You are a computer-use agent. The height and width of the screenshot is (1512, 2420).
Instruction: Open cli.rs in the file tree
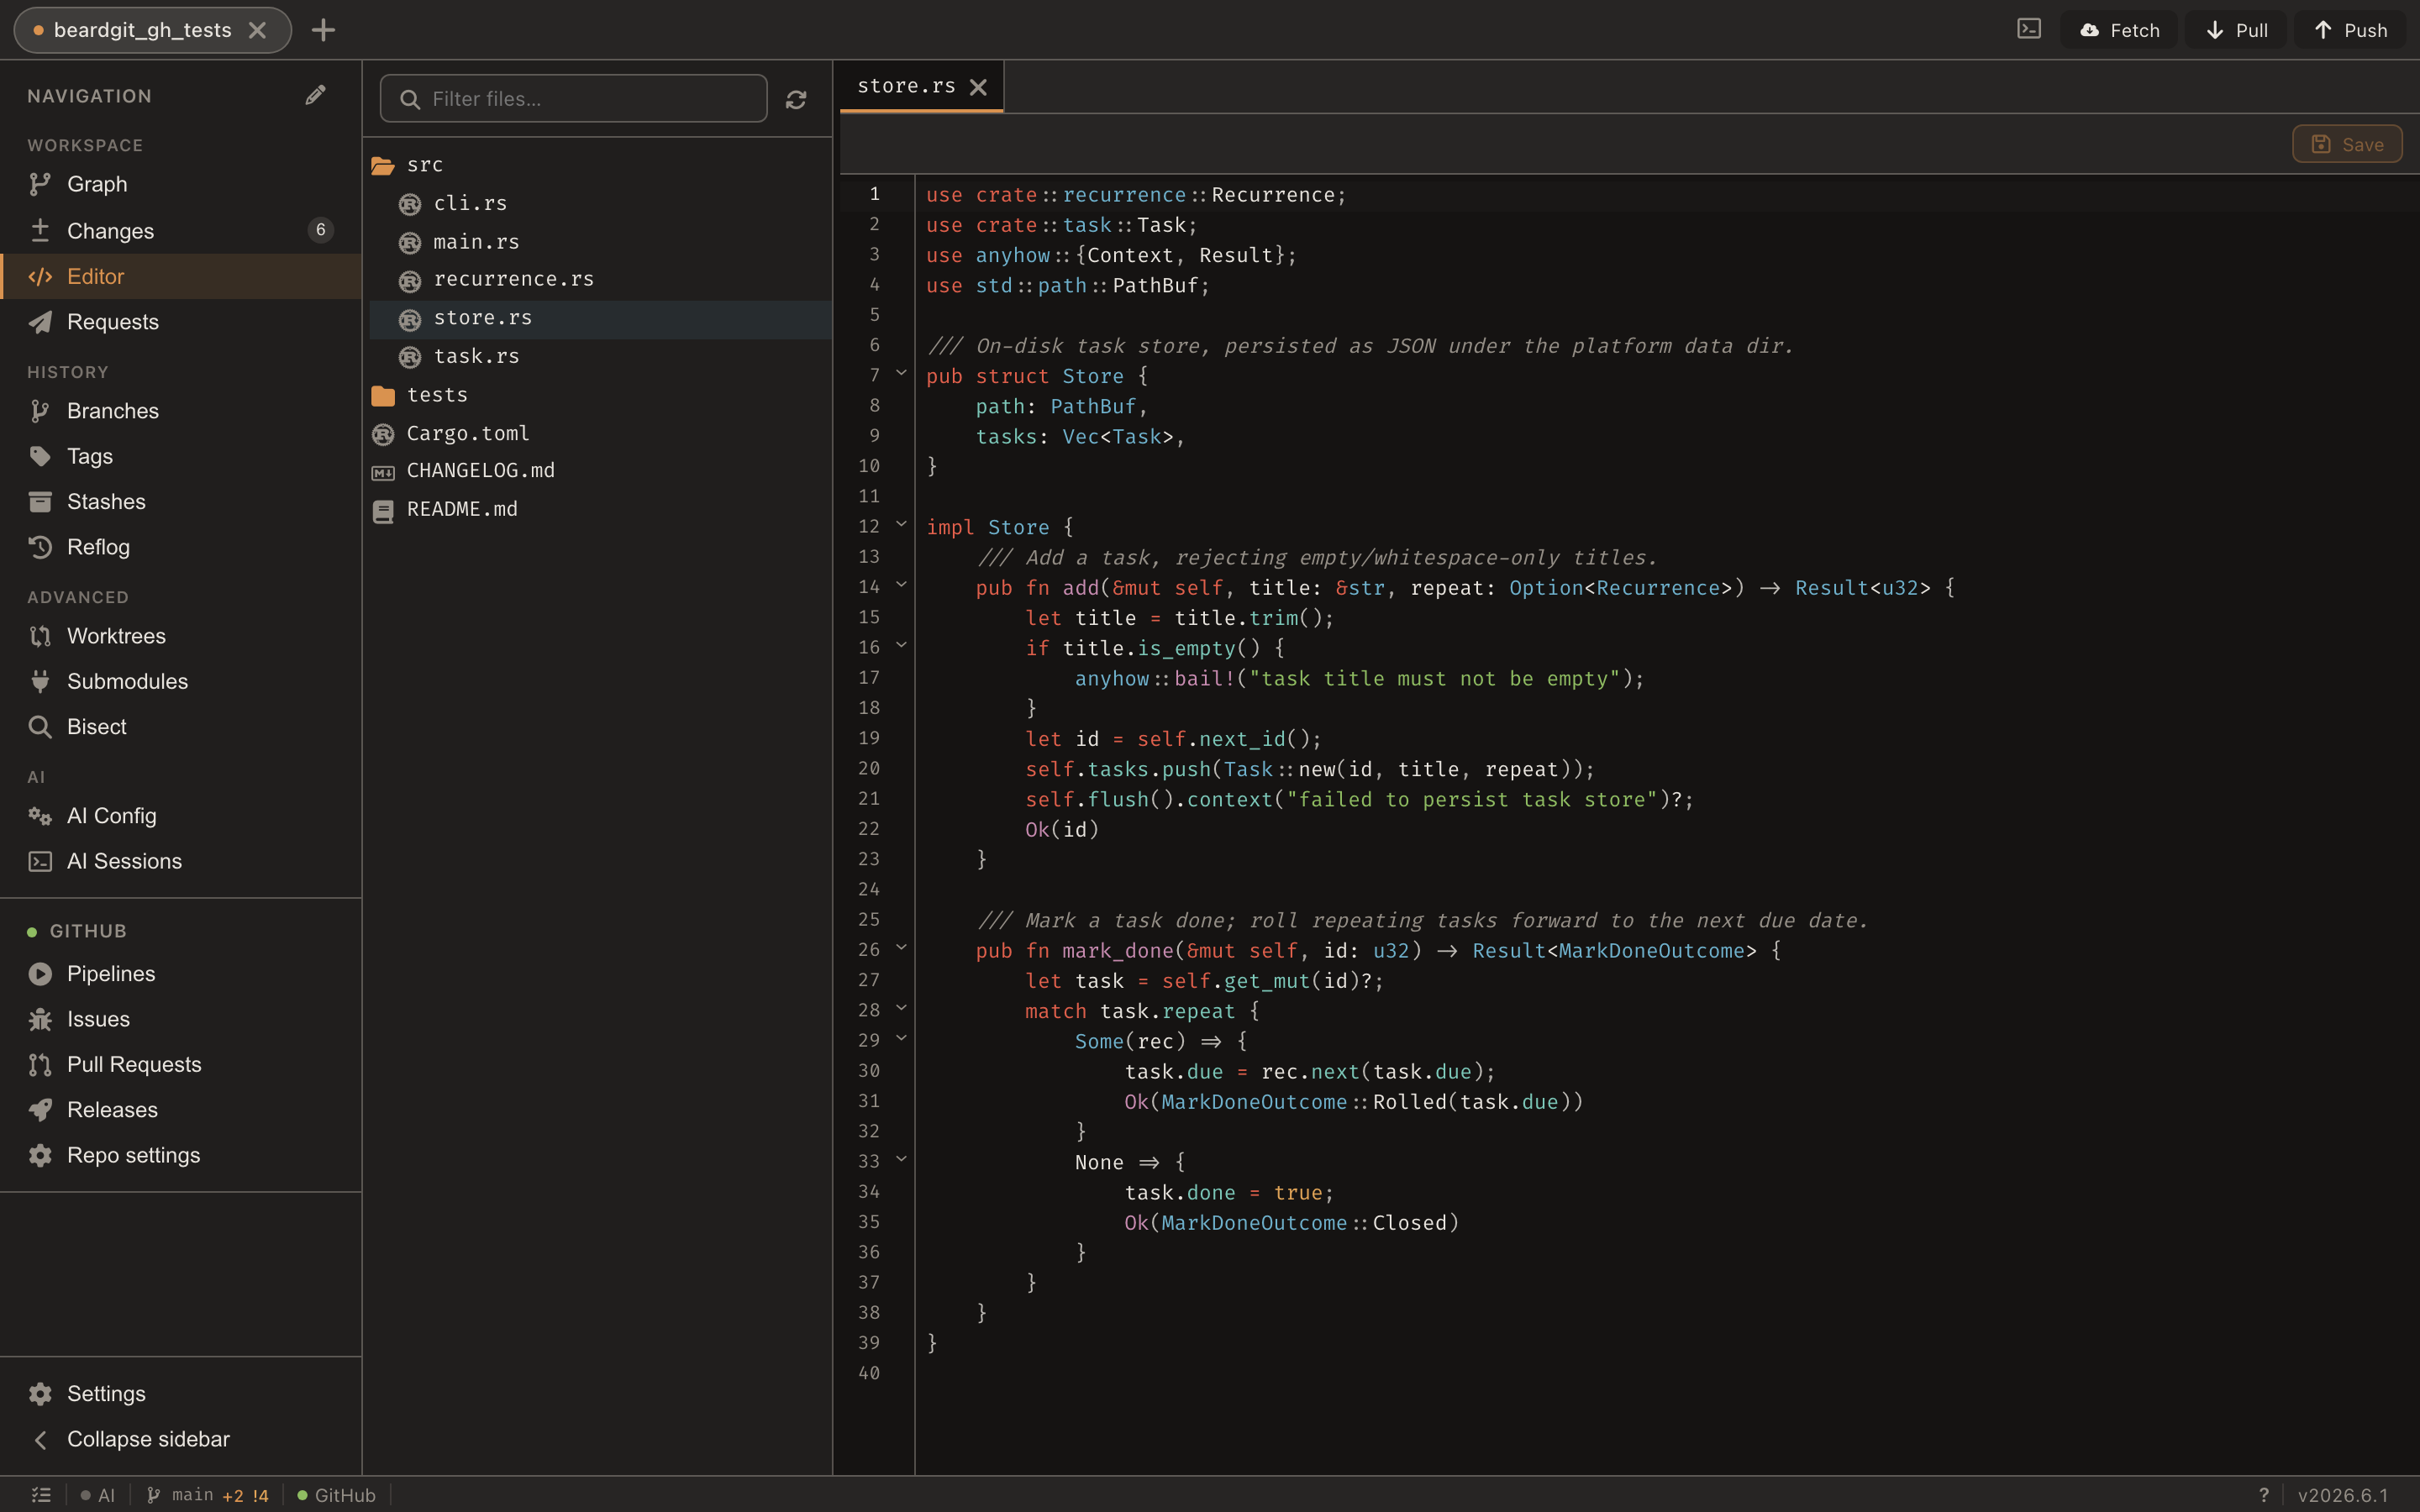point(600,203)
